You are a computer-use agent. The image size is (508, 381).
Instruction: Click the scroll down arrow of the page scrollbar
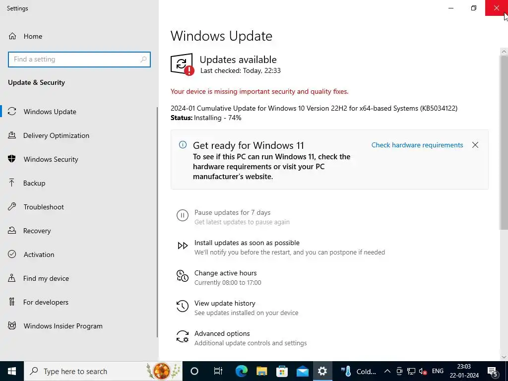click(504, 357)
